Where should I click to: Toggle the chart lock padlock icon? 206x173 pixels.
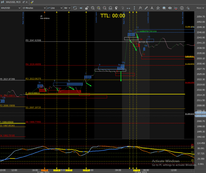87,8
